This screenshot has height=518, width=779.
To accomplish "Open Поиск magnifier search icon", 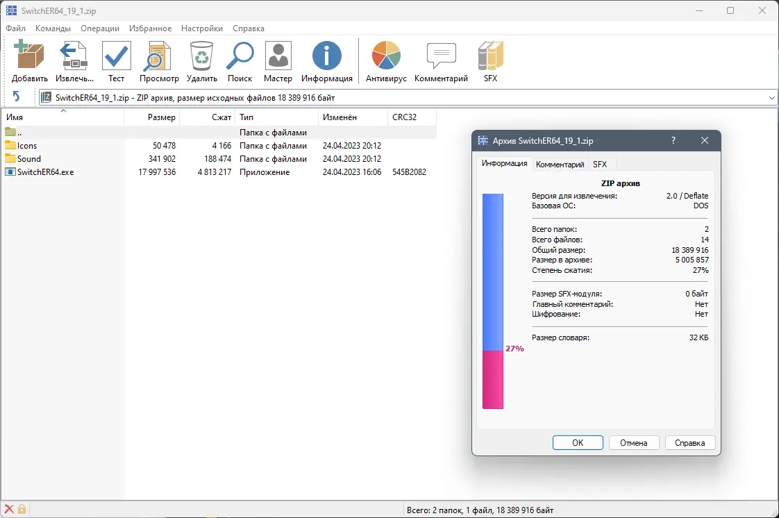I will [x=240, y=55].
